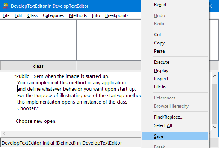Open the Categories menu
Screen dimensions: 219x148
(x=53, y=15)
